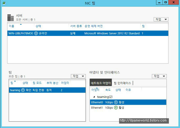Select the Ethernet0 adapter row
This screenshot has height=128, width=180.
tap(128, 102)
